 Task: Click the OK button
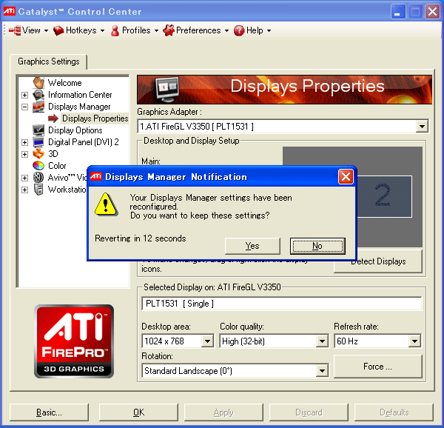click(x=138, y=412)
